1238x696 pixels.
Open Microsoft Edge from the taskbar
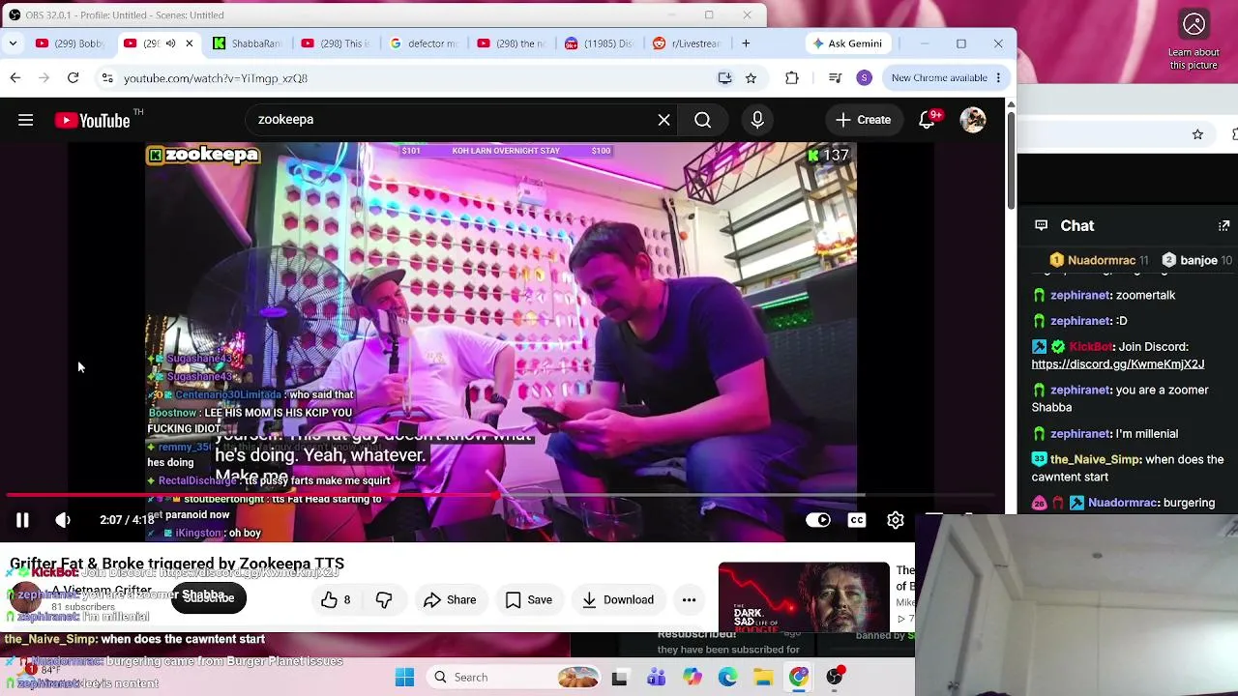(x=727, y=678)
